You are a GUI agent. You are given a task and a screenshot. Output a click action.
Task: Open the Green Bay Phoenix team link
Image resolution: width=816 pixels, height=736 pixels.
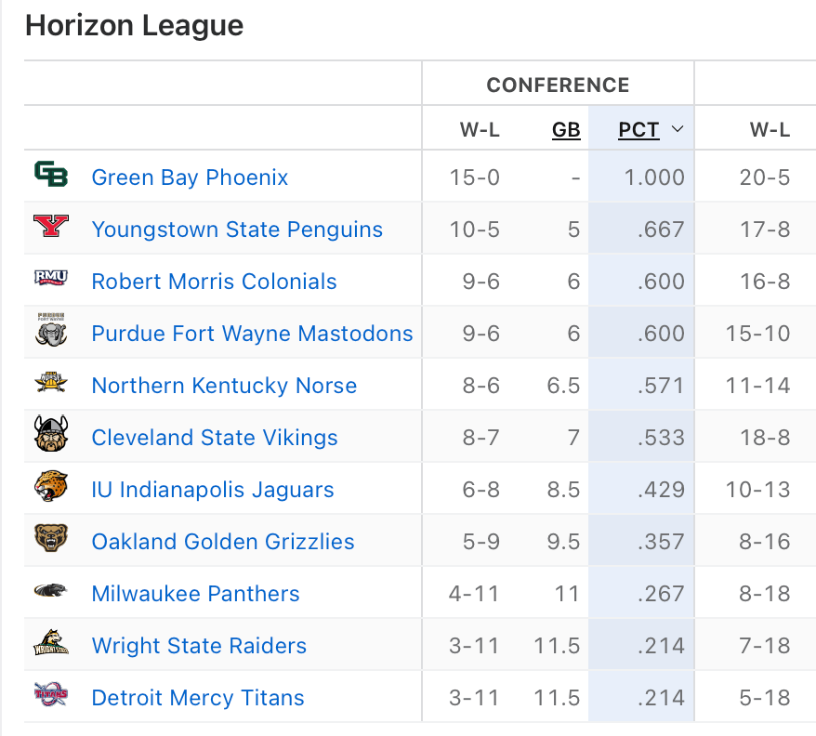[x=190, y=177]
